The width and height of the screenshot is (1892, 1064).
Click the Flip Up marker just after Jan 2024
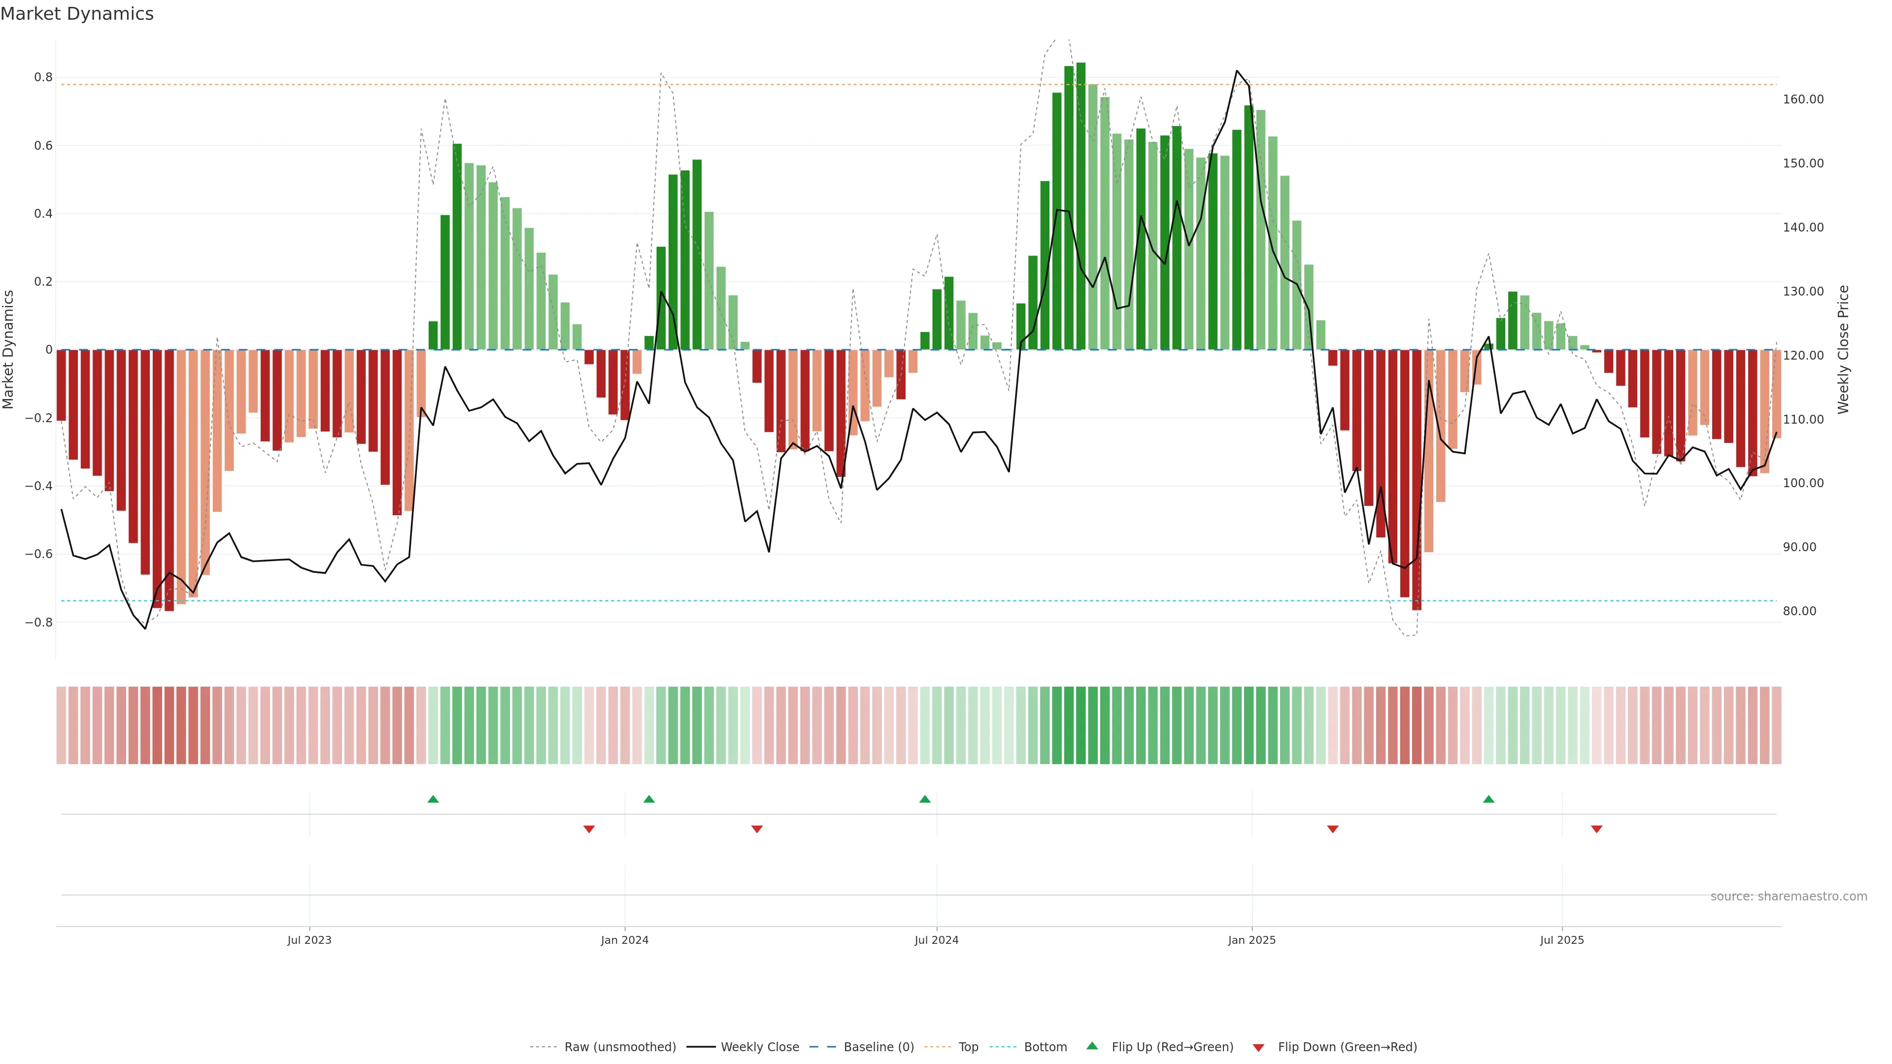[x=648, y=799]
